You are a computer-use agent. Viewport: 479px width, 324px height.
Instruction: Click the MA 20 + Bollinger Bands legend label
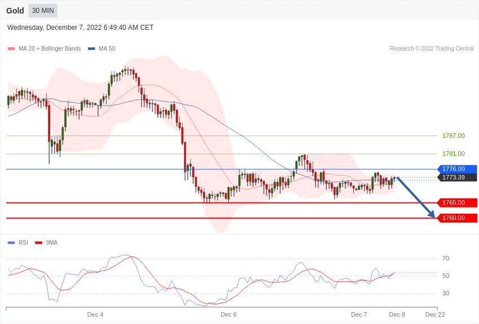[x=50, y=48]
